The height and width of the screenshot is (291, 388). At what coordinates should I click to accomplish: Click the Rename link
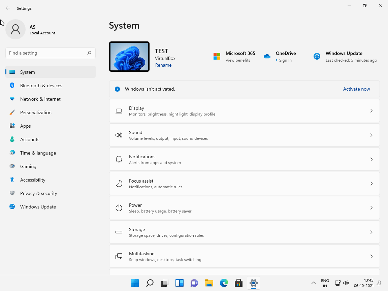click(163, 65)
